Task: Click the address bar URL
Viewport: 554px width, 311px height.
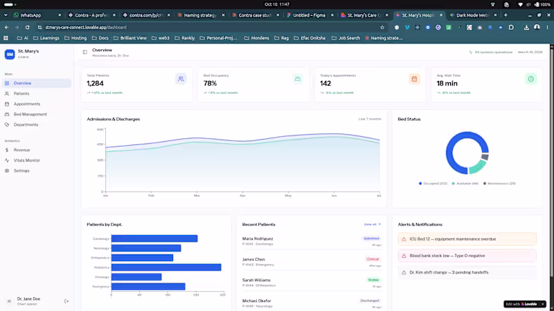Action: [86, 27]
